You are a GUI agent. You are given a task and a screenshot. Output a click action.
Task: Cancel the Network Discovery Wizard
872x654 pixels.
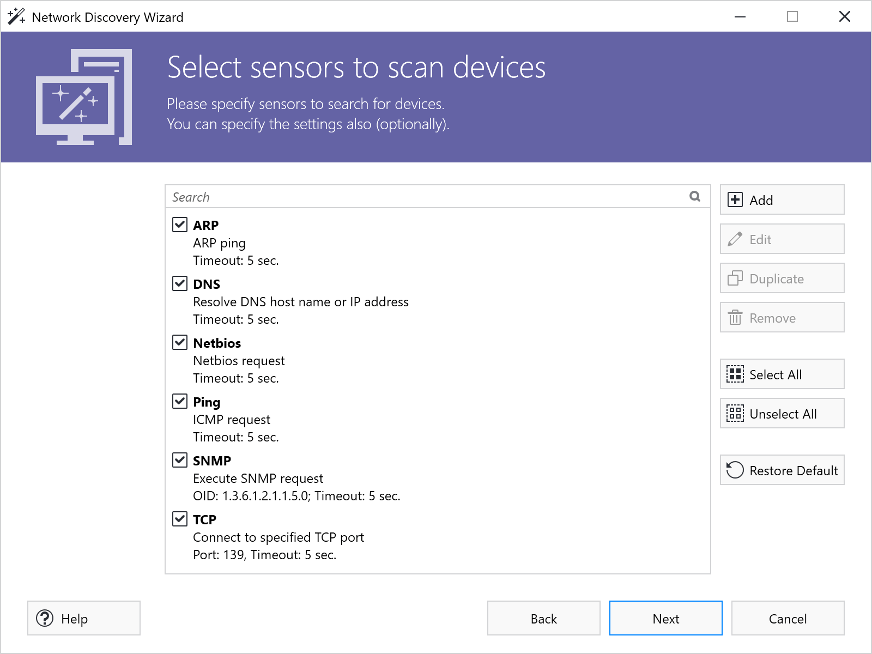(788, 618)
